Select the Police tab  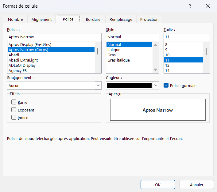click(x=68, y=19)
